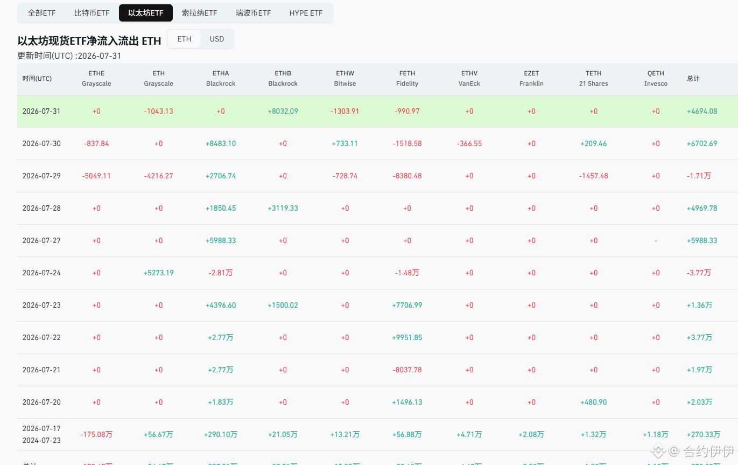The width and height of the screenshot is (738, 465).
Task: Click the +270.33万 cumulative total
Action: tap(704, 435)
